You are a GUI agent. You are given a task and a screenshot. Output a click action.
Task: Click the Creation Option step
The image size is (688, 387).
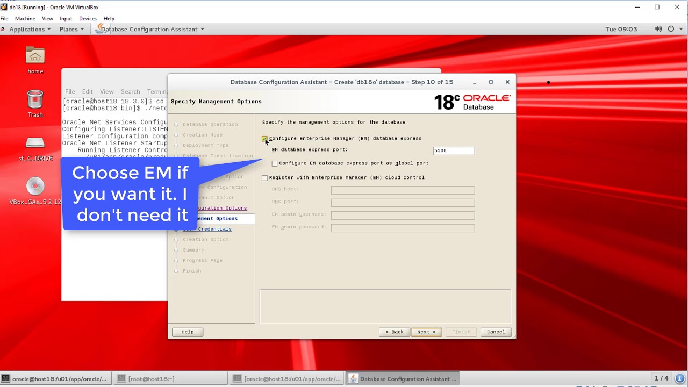coord(205,240)
